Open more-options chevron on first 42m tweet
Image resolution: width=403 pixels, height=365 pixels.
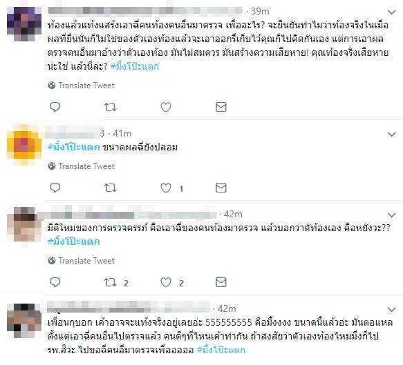point(391,215)
